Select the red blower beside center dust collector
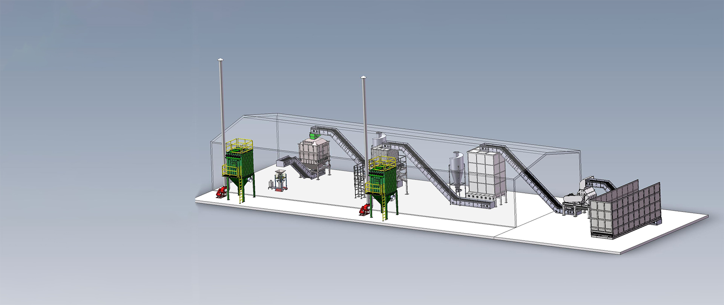724x305 pixels. 364,210
